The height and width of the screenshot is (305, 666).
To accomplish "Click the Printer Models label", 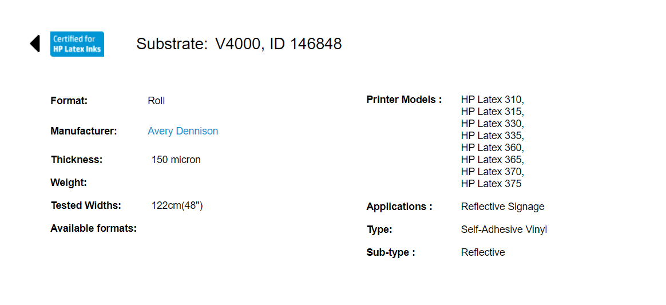I will tap(404, 100).
